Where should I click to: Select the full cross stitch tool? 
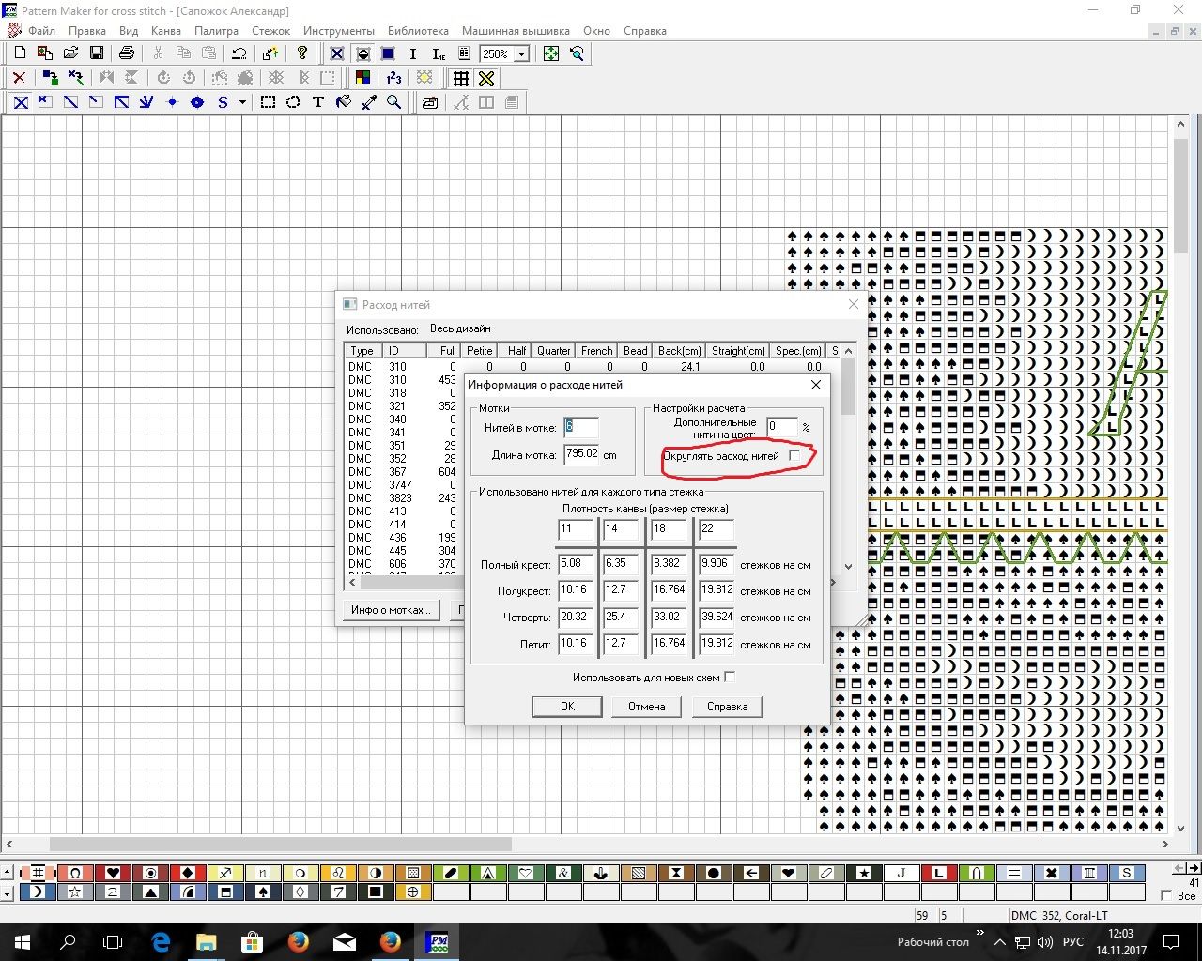20,102
